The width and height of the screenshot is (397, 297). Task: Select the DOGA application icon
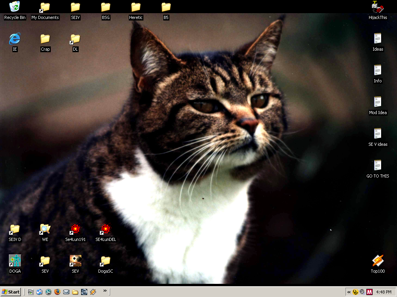point(15,261)
